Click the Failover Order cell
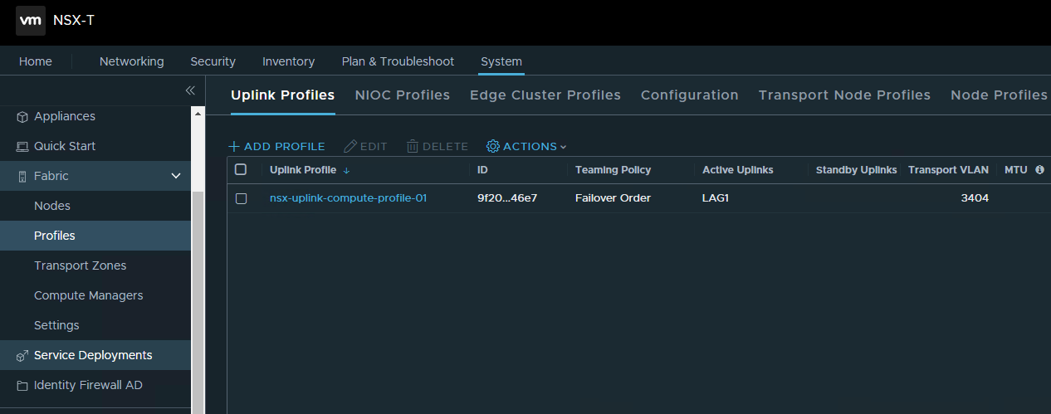Screen dimensions: 1051x414 tap(613, 198)
